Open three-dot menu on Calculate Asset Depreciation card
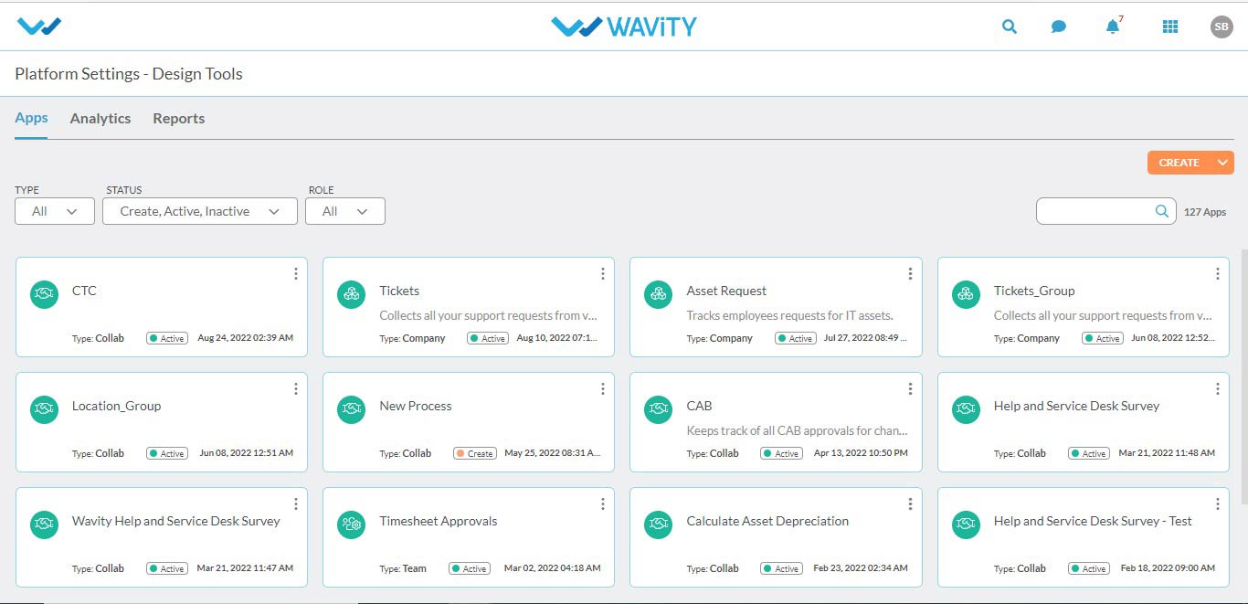The width and height of the screenshot is (1248, 604). pos(910,504)
